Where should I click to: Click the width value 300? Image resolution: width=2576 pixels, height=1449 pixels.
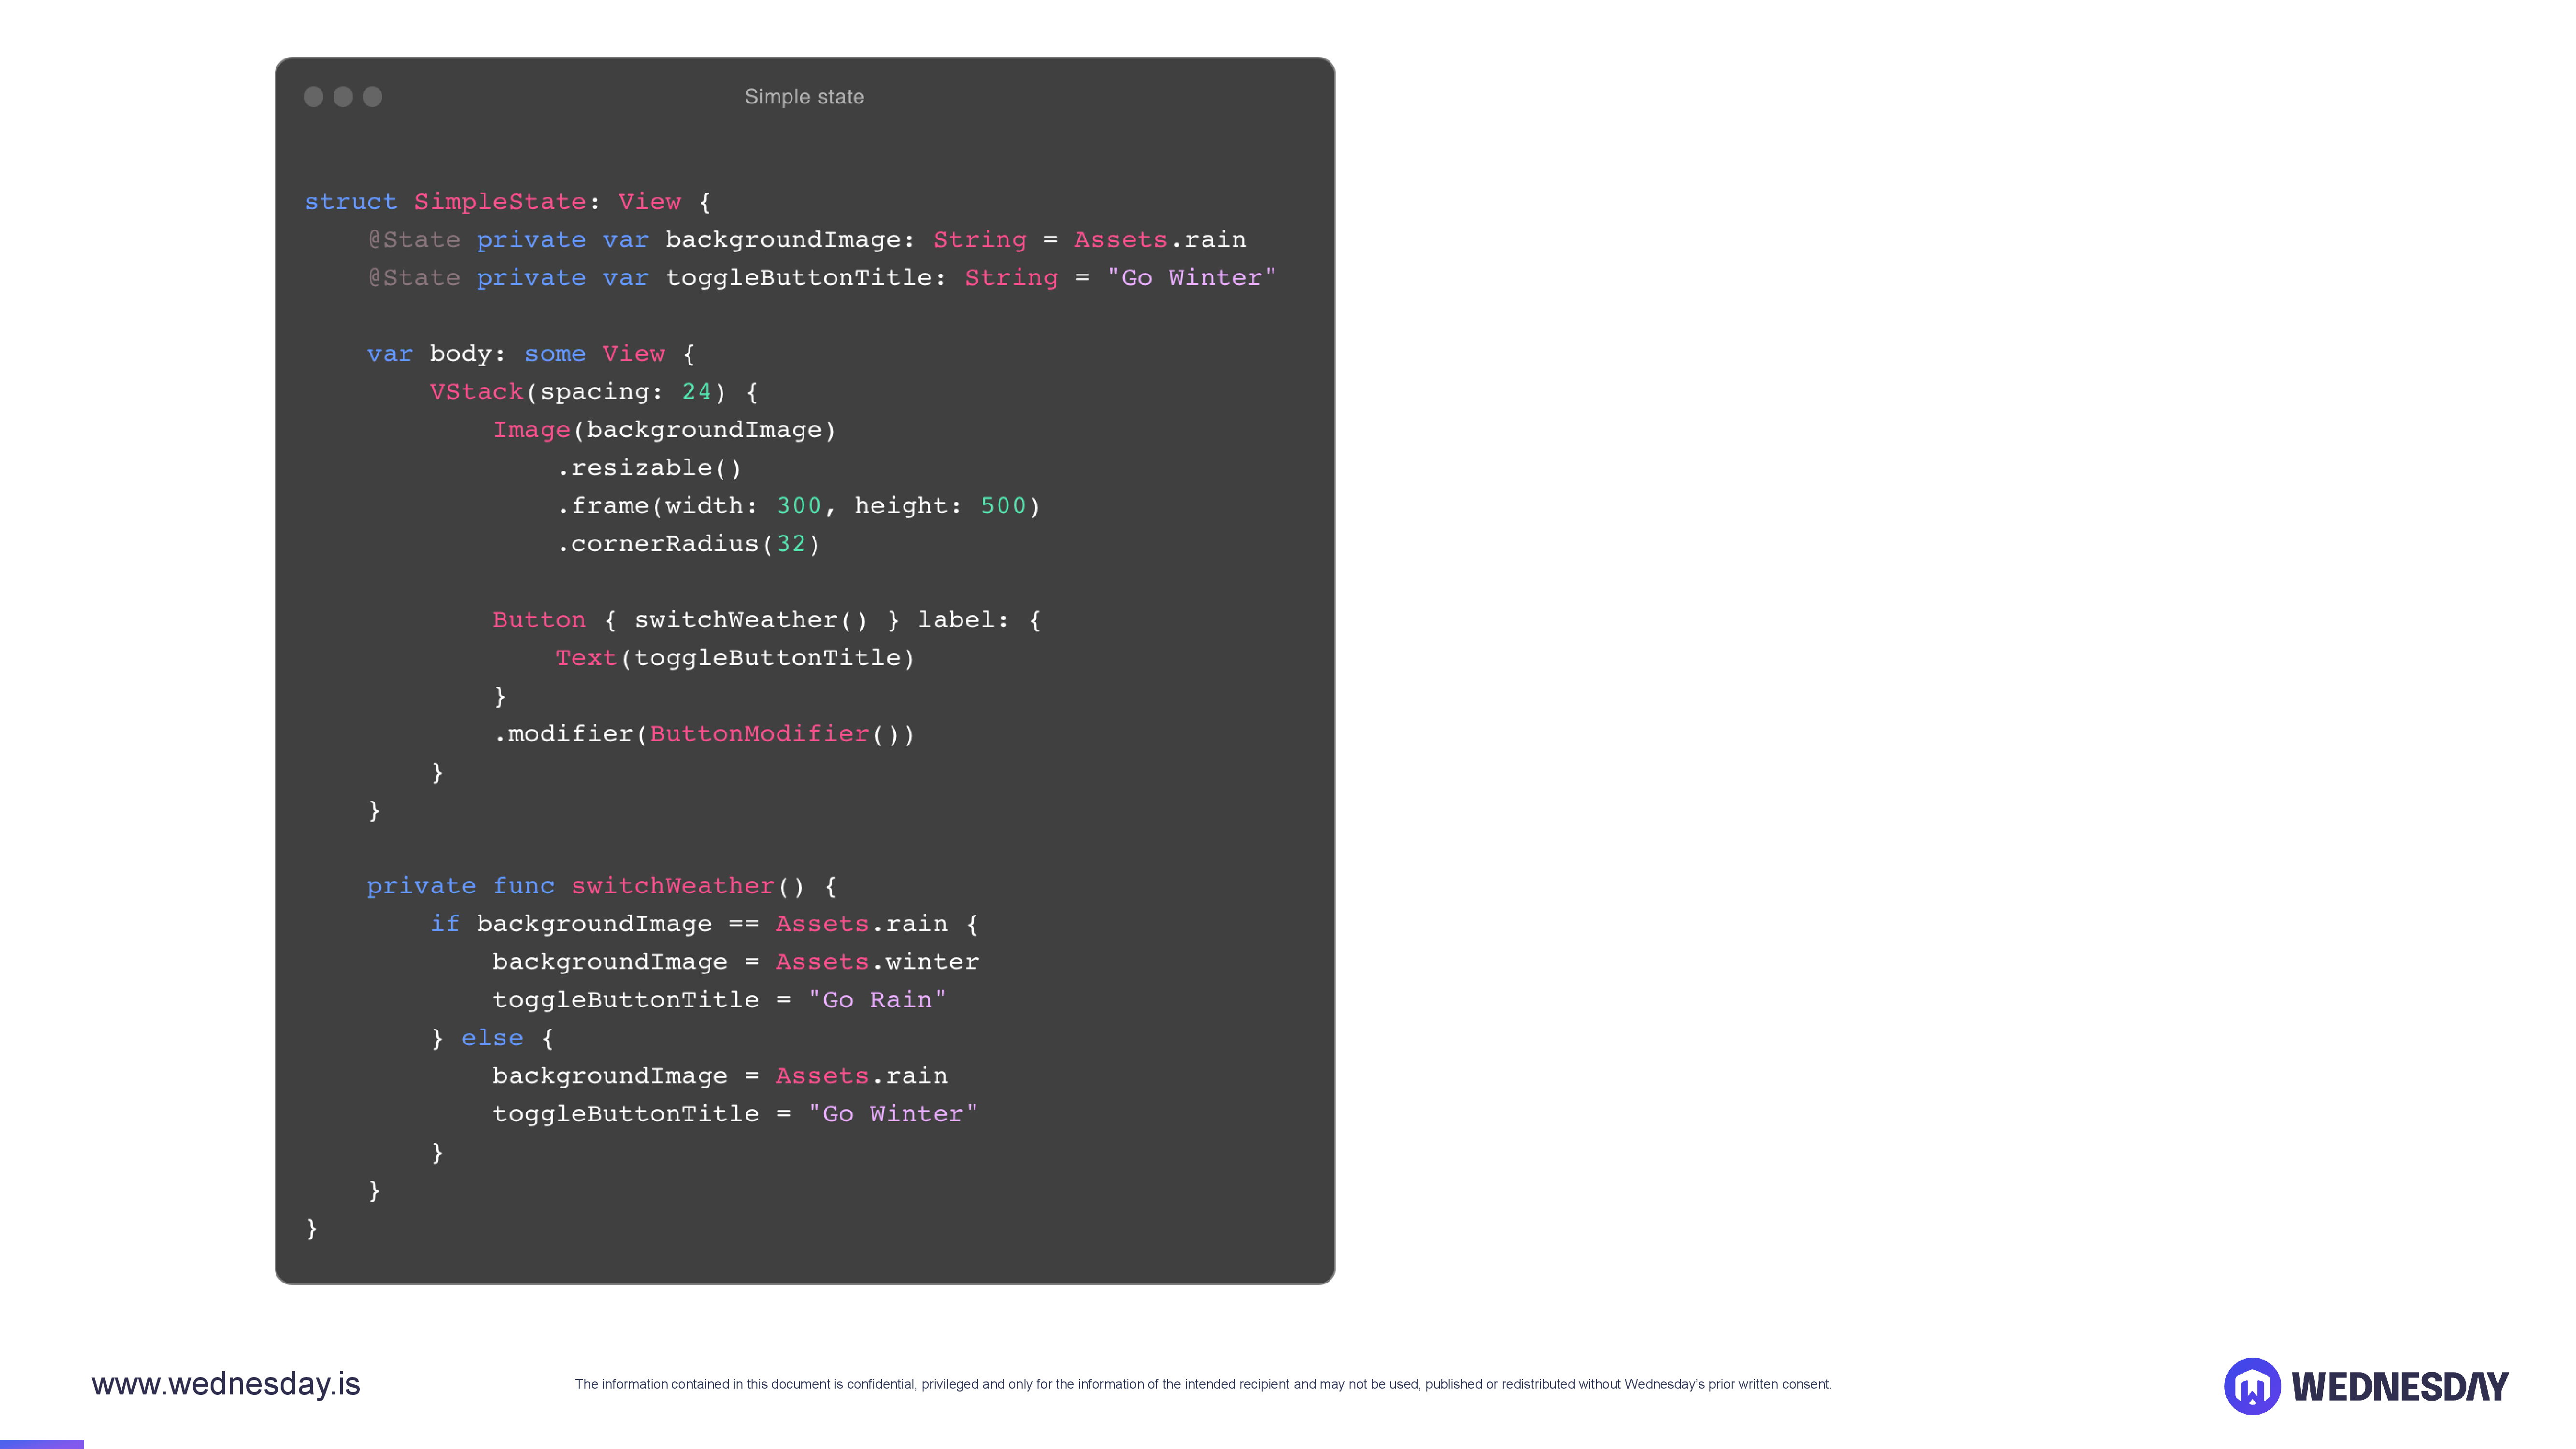799,506
